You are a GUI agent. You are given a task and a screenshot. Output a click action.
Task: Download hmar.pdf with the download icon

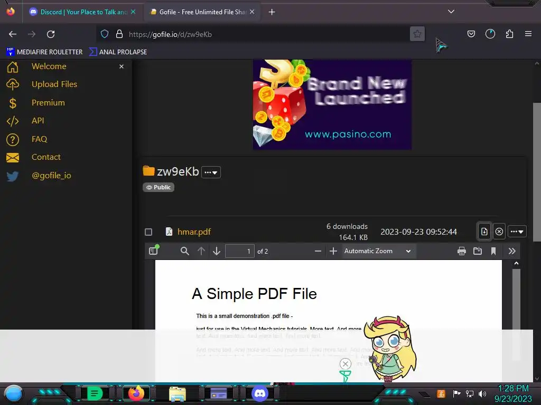(484, 232)
